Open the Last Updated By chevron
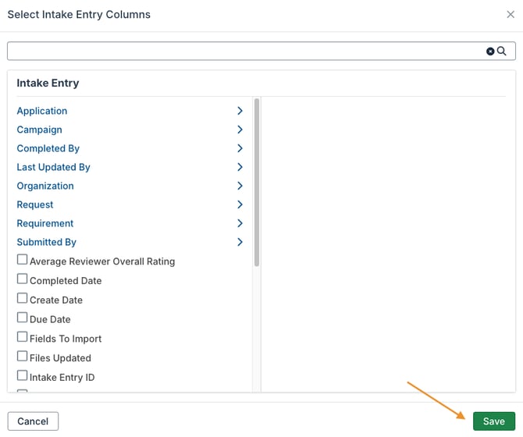This screenshot has width=523, height=437. [x=240, y=167]
